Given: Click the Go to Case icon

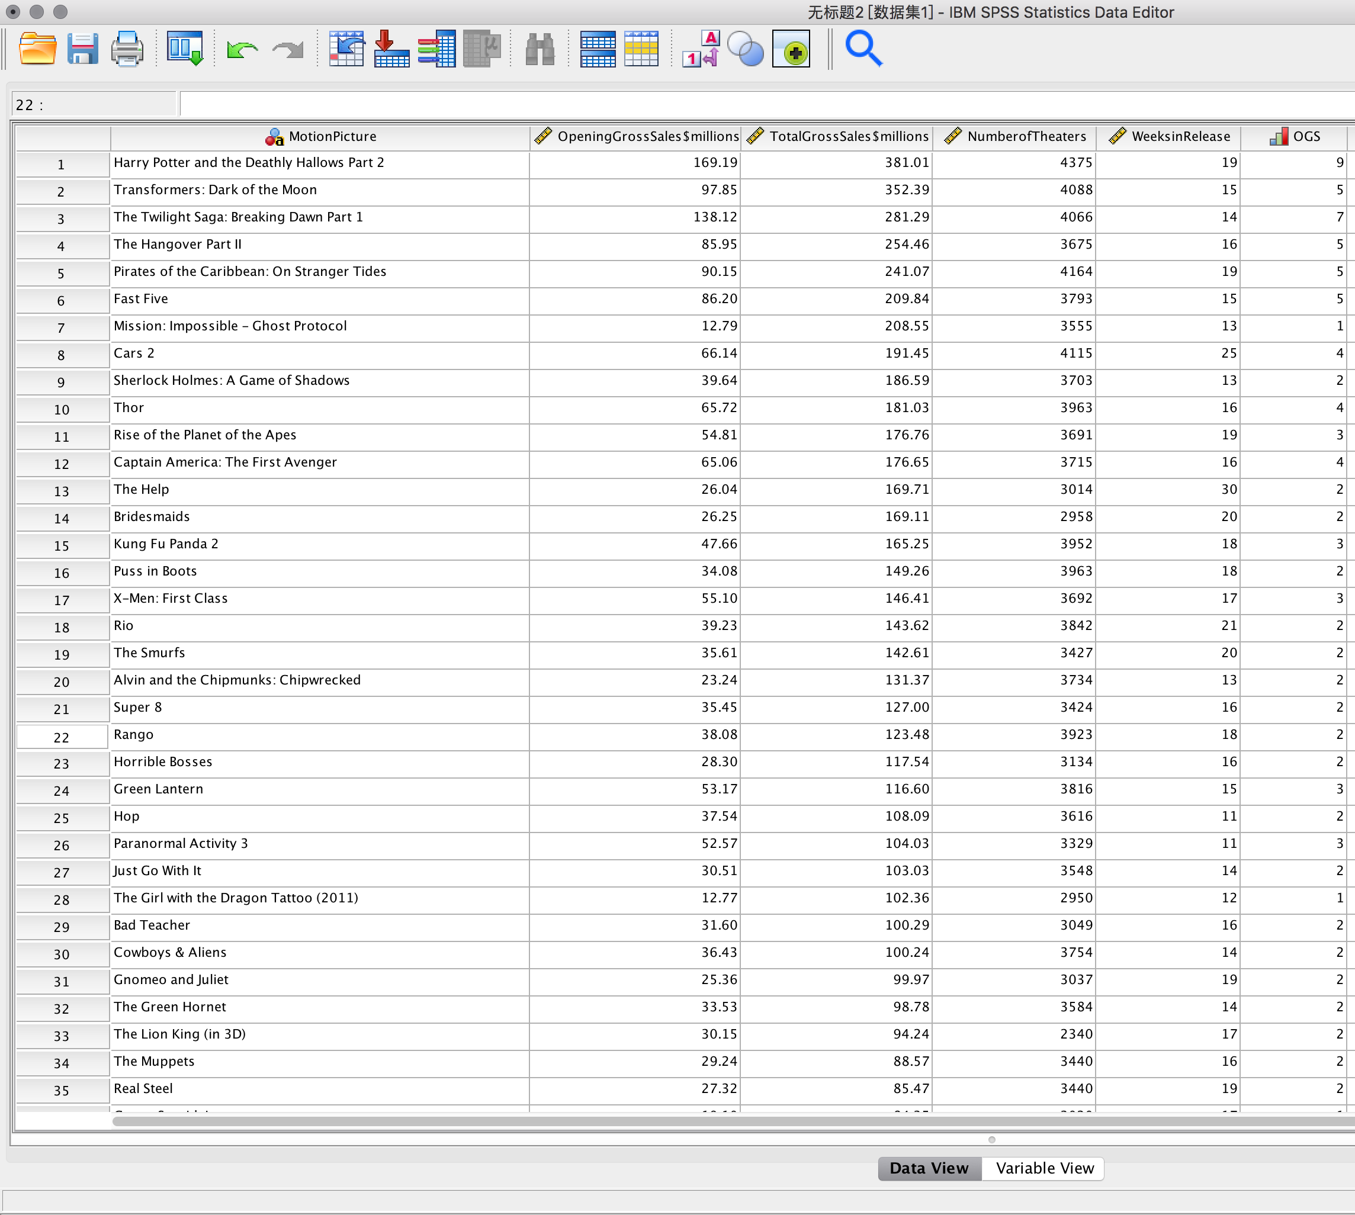Looking at the screenshot, I should click(x=346, y=49).
